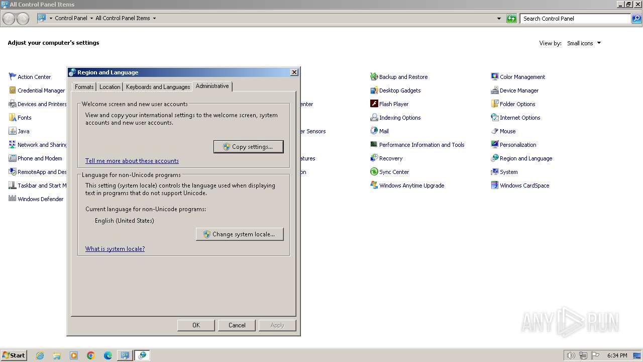Open the Start menu
The height and width of the screenshot is (362, 643).
pyautogui.click(x=14, y=355)
